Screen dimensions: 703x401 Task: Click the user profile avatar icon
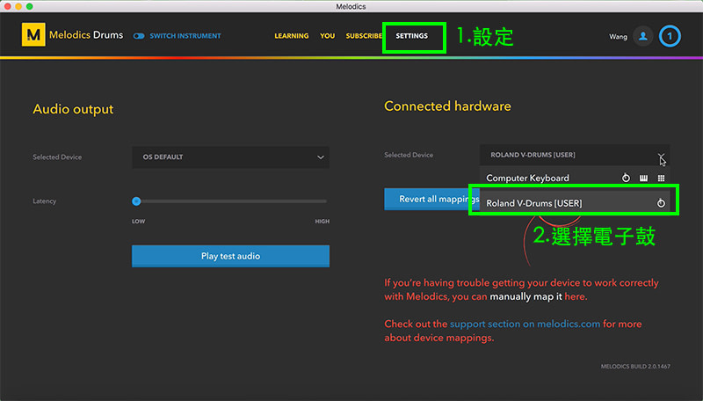[643, 36]
